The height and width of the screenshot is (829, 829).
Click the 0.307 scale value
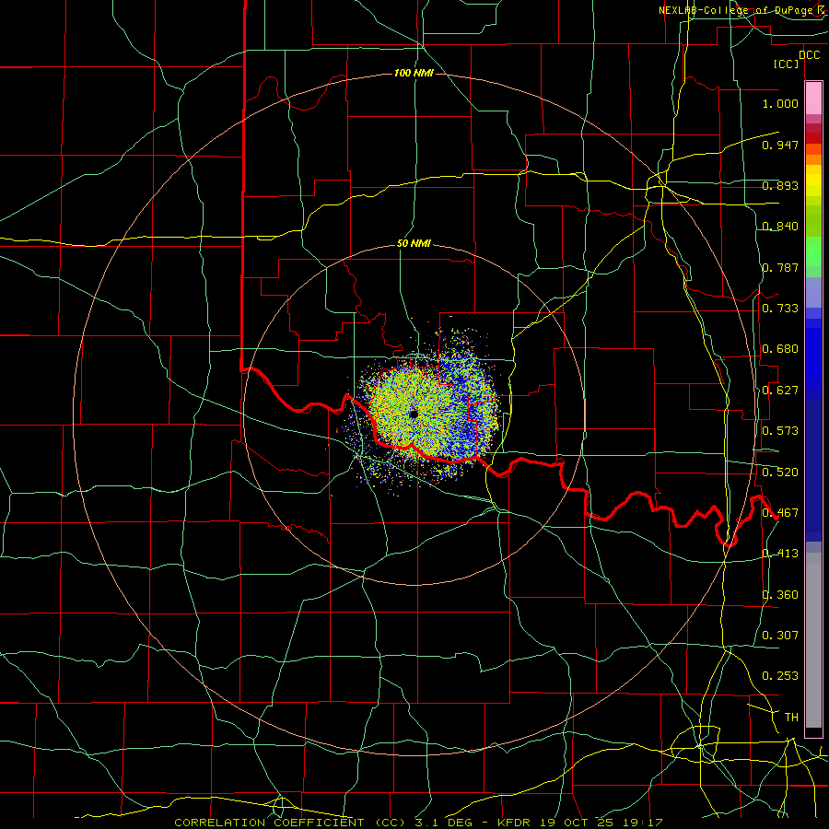coord(780,635)
